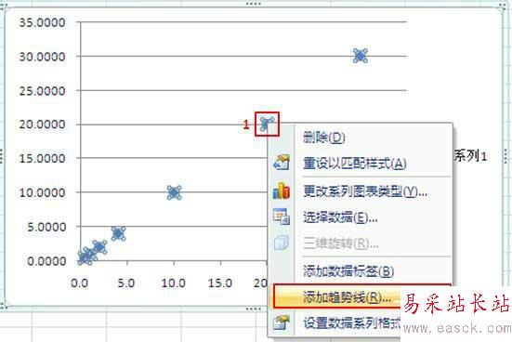This screenshot has height=342, width=512.
Task: Click the 5.0 horizontal axis label
Action: click(x=126, y=283)
